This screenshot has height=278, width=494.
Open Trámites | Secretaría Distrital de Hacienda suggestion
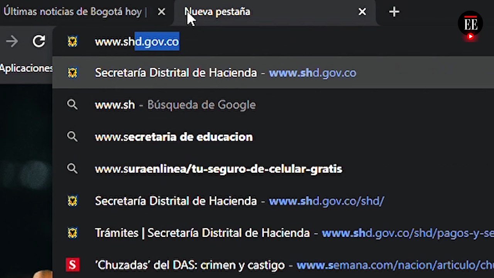tap(273, 233)
